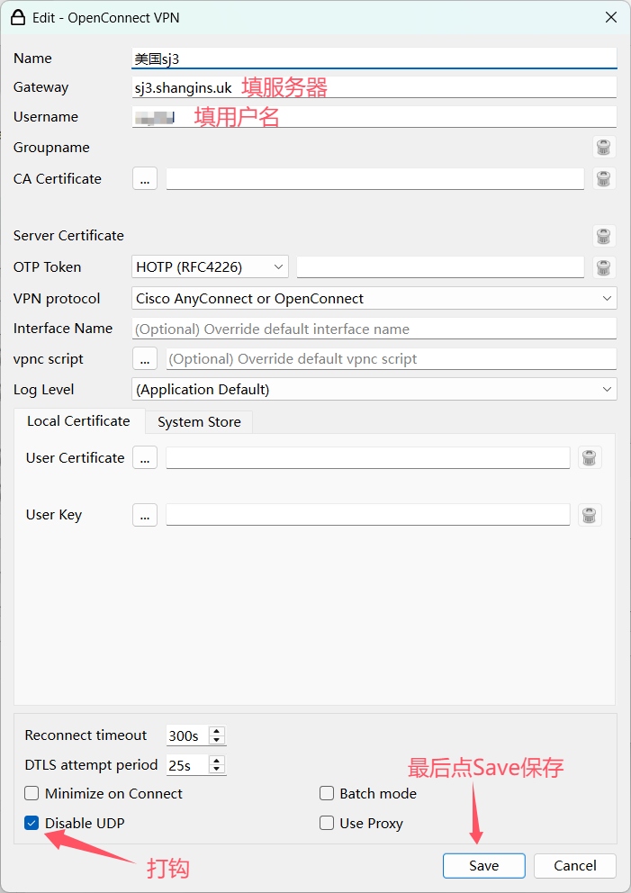Enable the Use Proxy checkbox

(x=327, y=823)
